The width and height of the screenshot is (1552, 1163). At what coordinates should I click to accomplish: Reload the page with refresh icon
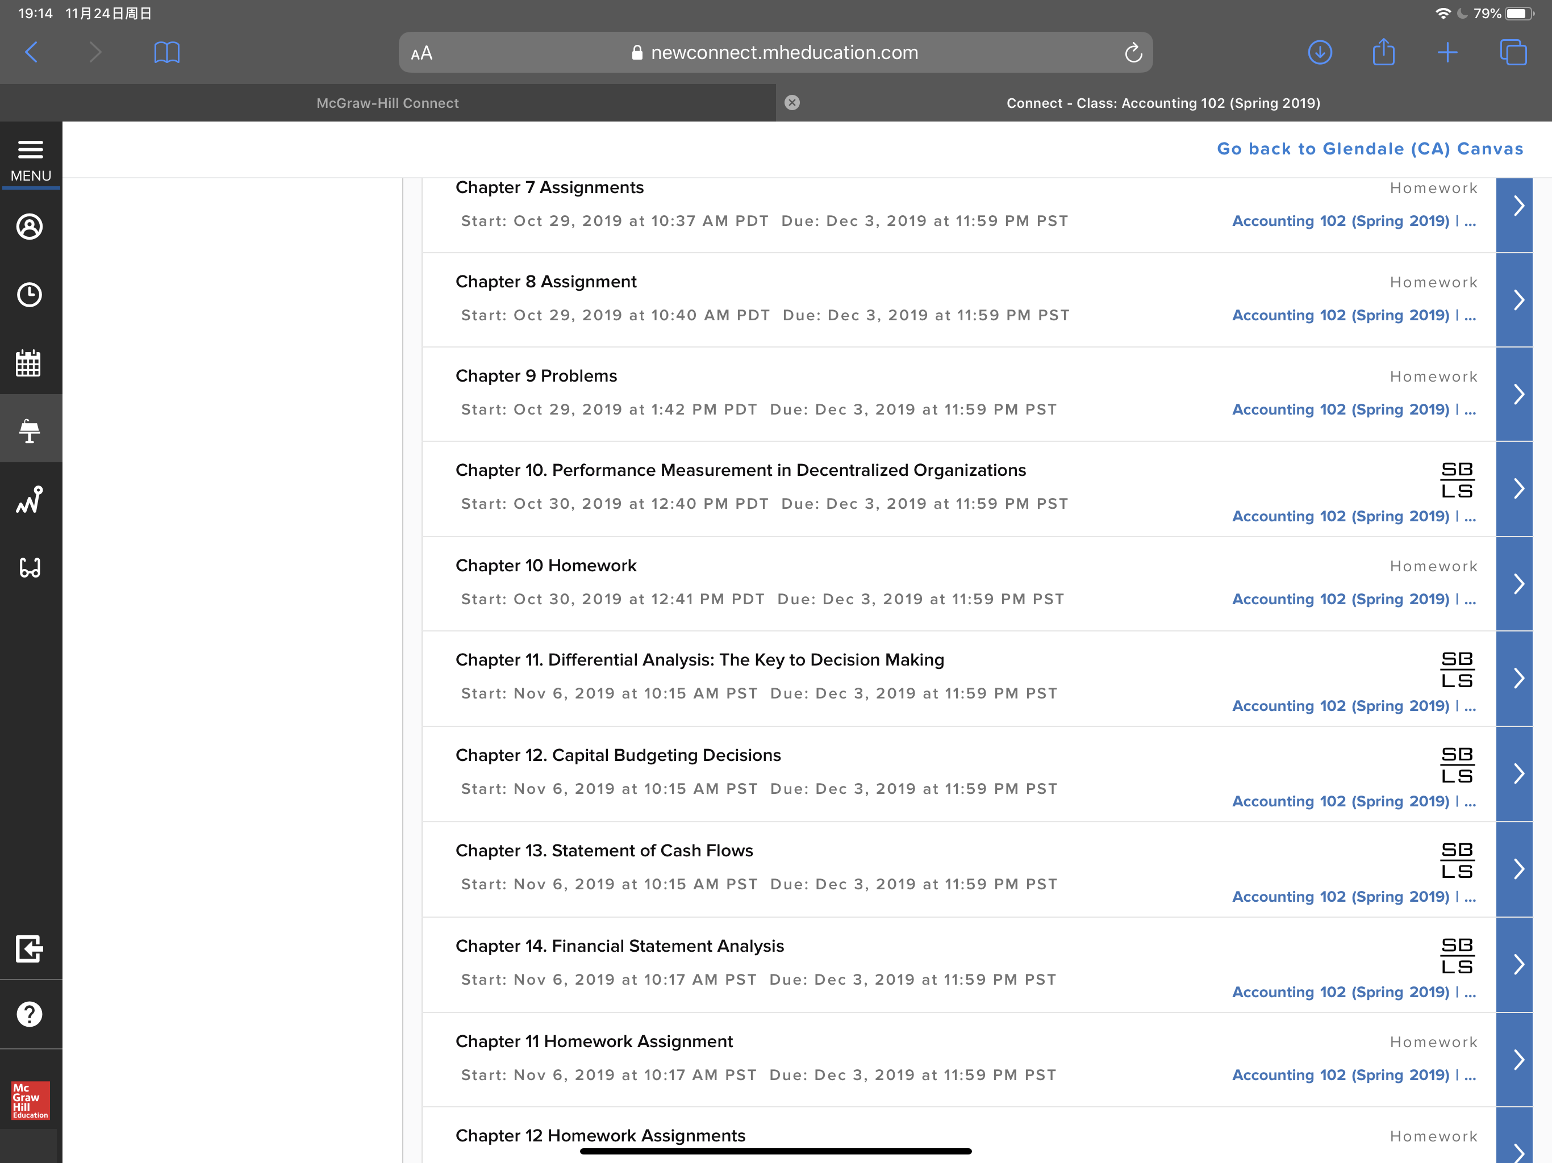[1133, 53]
